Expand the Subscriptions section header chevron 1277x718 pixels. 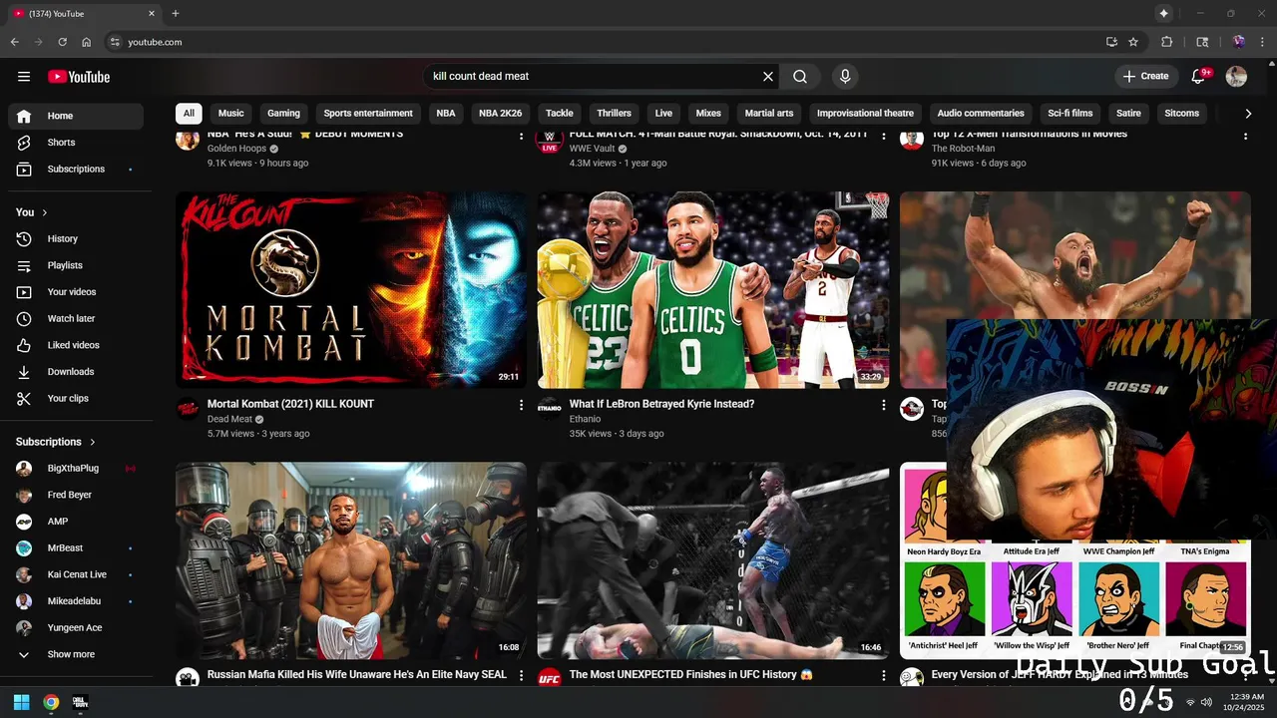click(93, 442)
